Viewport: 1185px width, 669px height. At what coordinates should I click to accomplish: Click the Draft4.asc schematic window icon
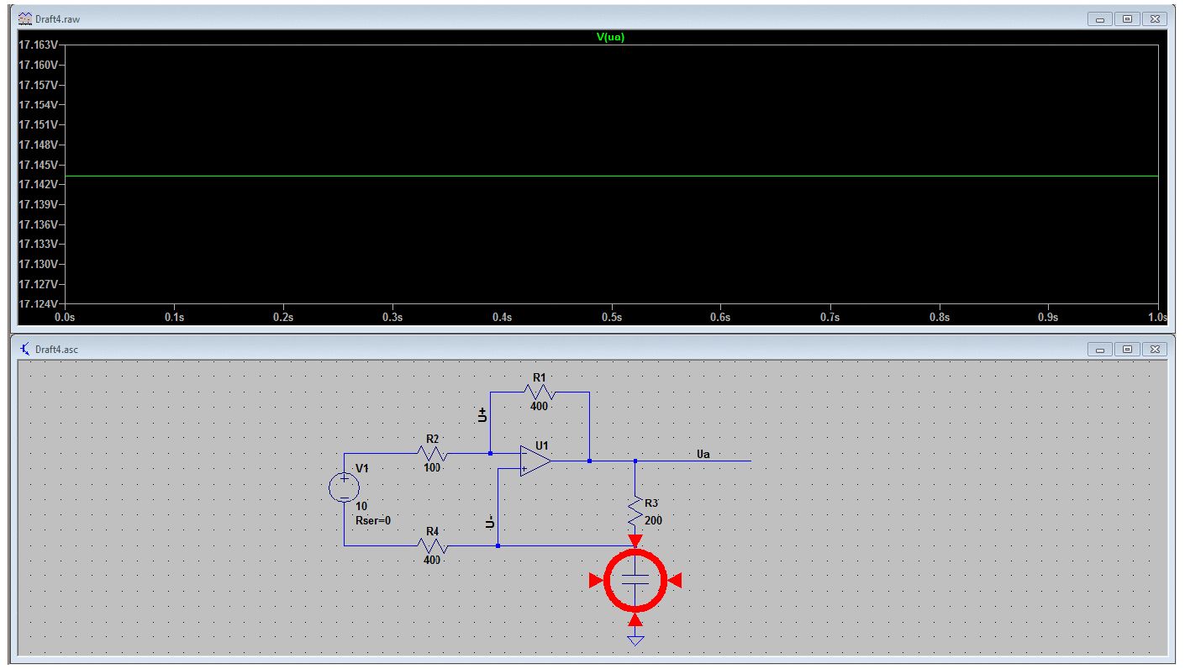click(x=25, y=349)
